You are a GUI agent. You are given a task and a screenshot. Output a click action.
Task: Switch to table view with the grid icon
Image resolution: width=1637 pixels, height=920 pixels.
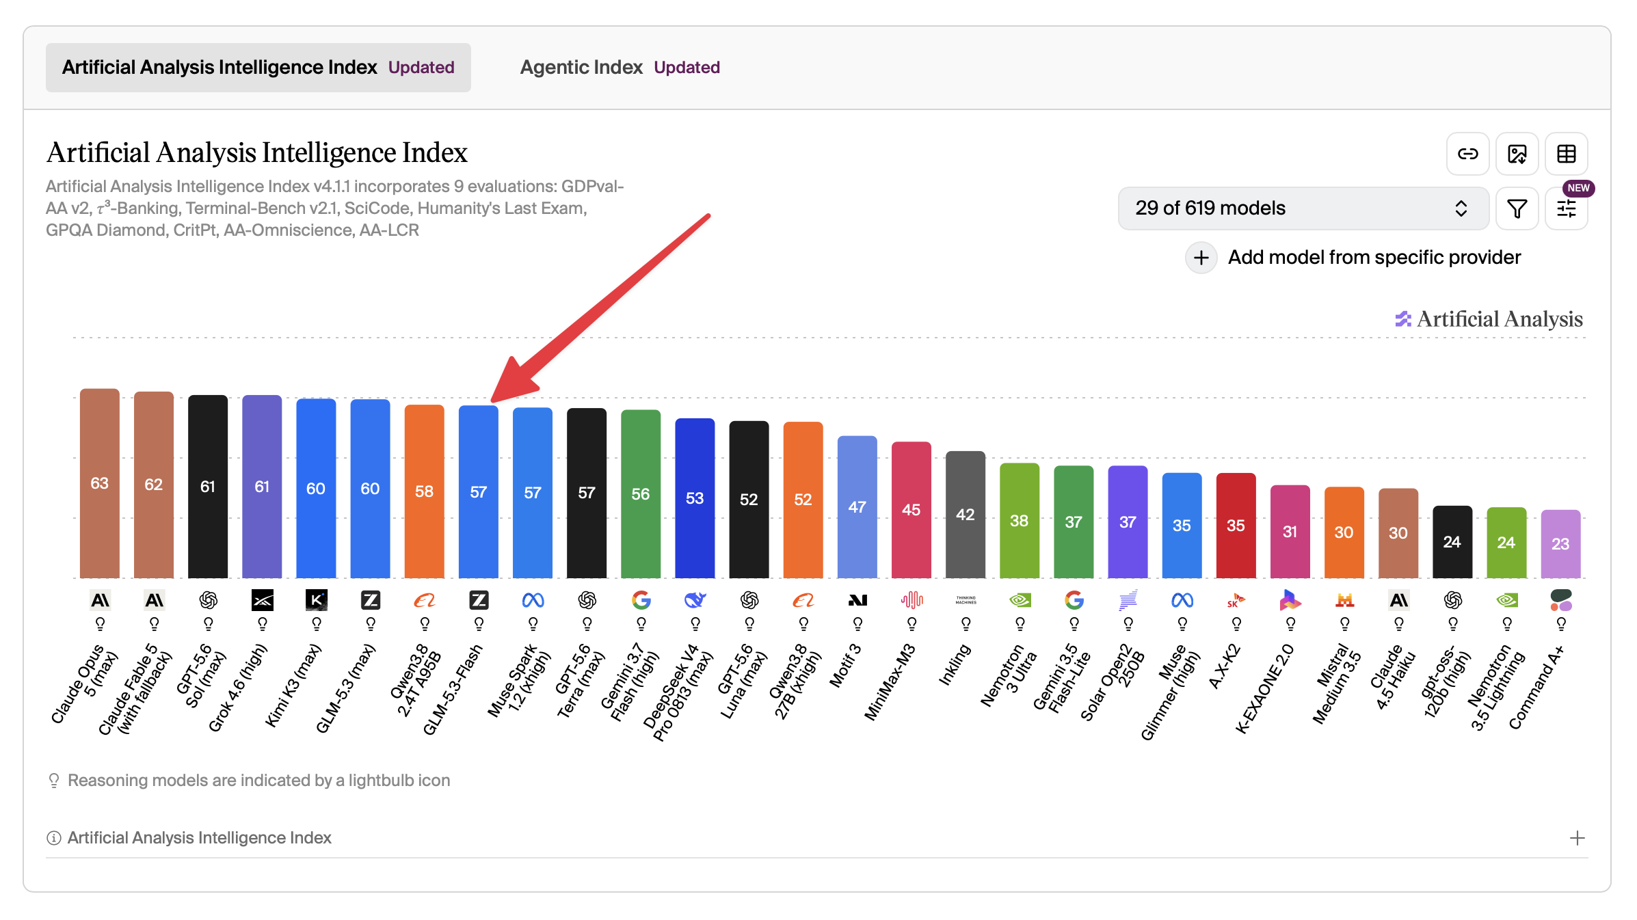[1566, 154]
